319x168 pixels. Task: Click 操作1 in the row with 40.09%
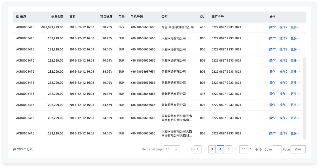(273, 83)
